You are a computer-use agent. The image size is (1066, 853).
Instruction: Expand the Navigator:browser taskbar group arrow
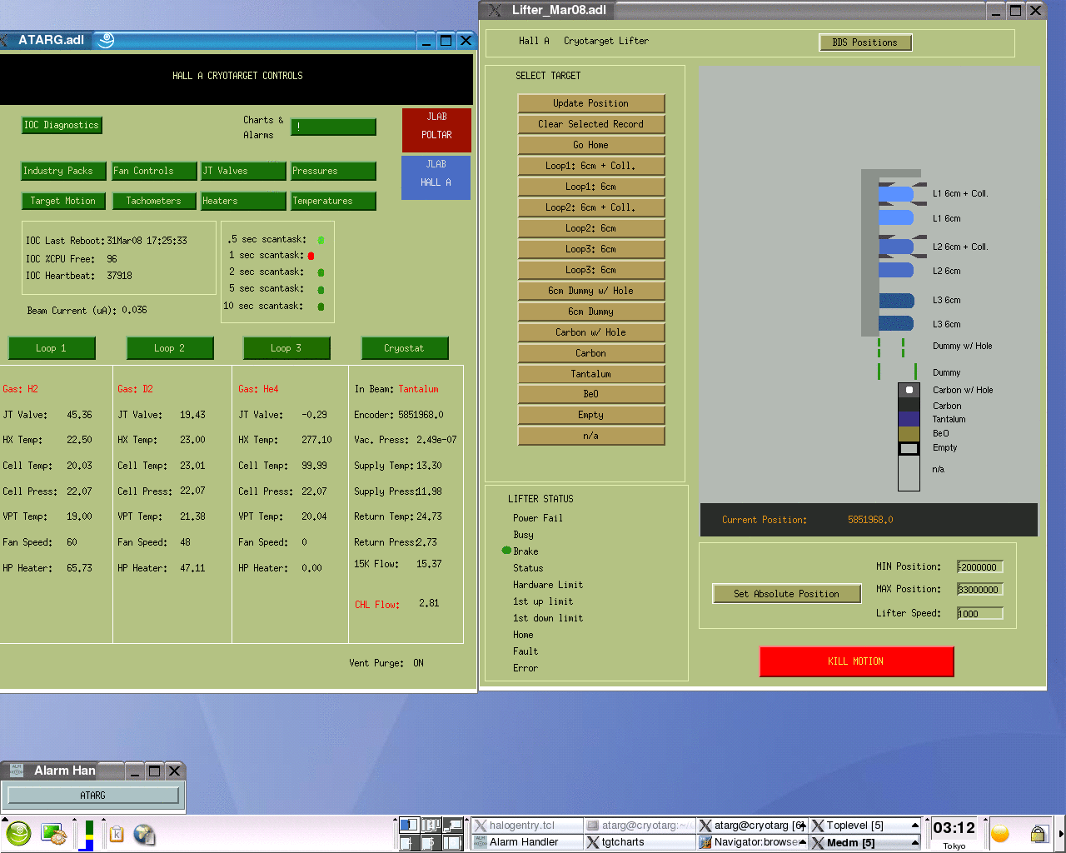(803, 842)
